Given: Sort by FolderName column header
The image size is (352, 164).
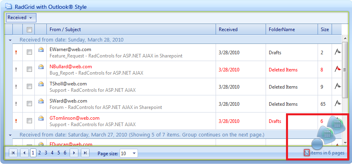Looking at the screenshot, I should click(282, 30).
